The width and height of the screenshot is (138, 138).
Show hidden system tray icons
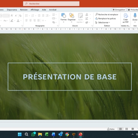(132, 134)
